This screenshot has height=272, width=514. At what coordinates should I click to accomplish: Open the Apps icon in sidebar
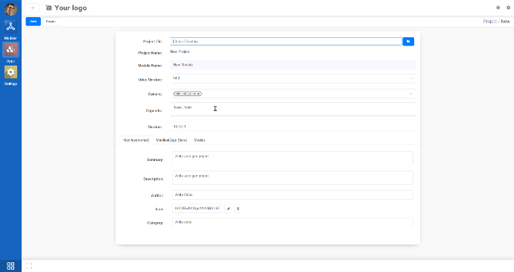(10, 49)
